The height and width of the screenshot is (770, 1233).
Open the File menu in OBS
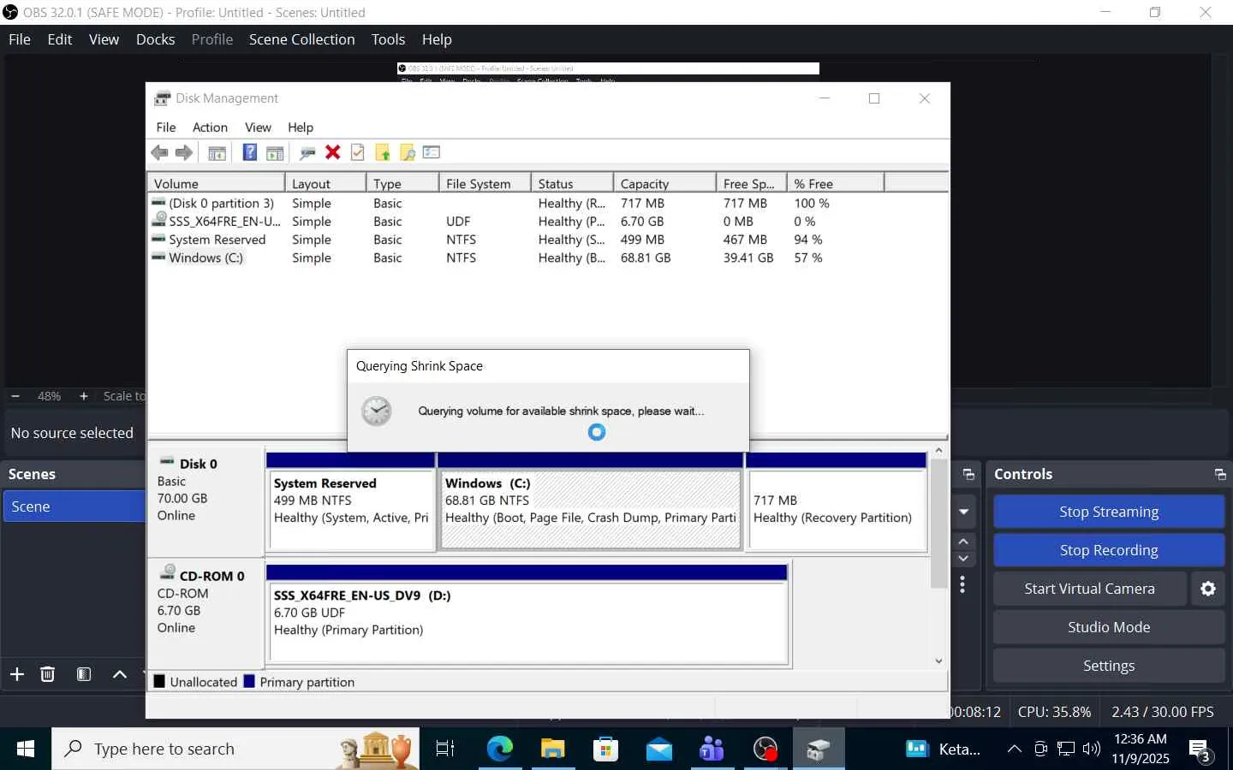point(20,39)
